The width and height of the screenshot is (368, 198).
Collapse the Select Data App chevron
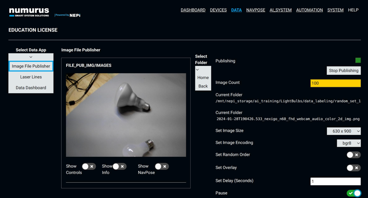tap(31, 57)
